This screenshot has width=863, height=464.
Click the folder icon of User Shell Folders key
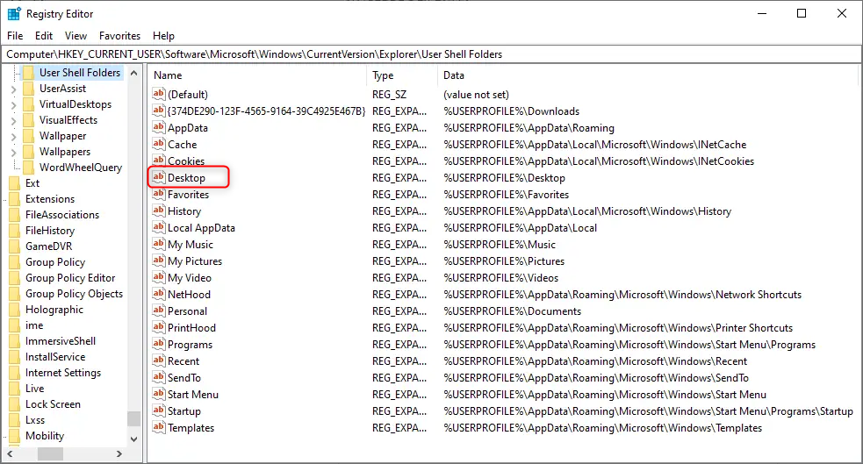(x=29, y=73)
